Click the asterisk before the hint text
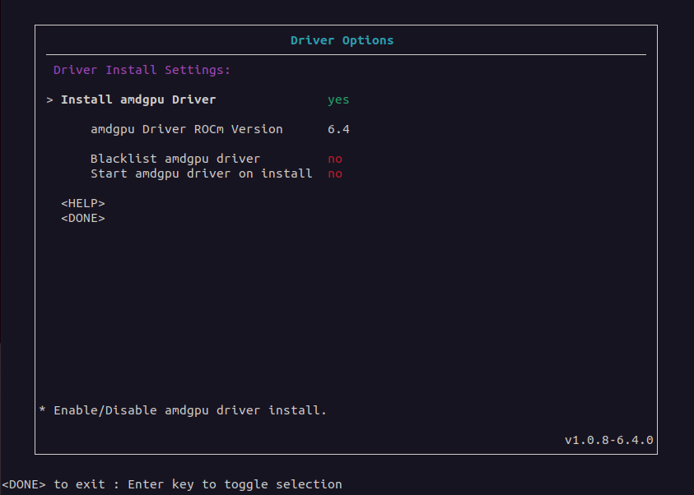Viewport: 694px width, 495px height. coord(43,409)
